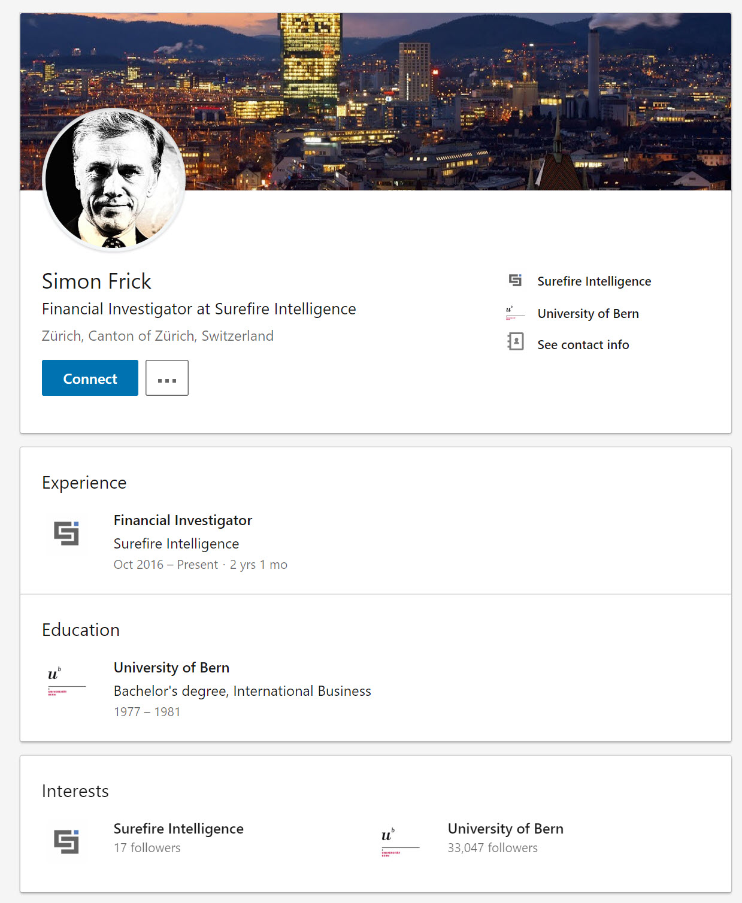Viewport: 742px width, 903px height.
Task: Open the University of Bern education entry
Action: (171, 668)
